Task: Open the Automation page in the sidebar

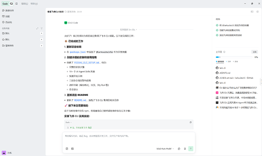Action: coord(7,22)
